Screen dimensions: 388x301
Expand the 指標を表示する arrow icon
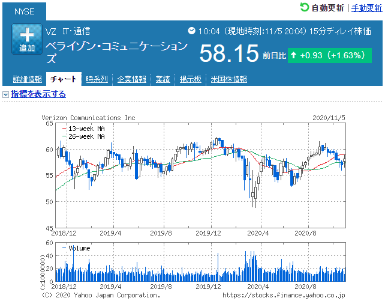point(5,94)
